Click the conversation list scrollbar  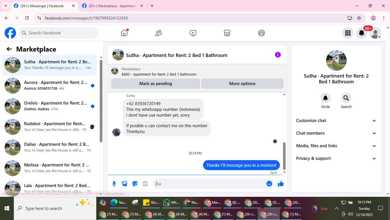pos(101,101)
